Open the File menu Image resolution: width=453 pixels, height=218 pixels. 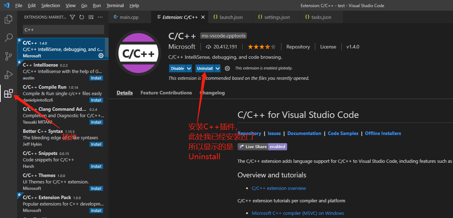pyautogui.click(x=19, y=5)
